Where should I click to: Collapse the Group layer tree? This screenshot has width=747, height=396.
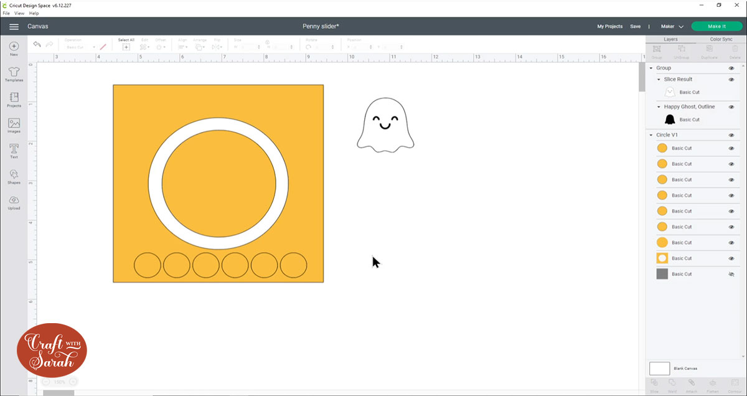coord(651,68)
